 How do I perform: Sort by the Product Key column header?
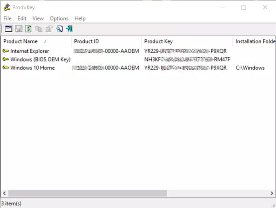click(187, 41)
